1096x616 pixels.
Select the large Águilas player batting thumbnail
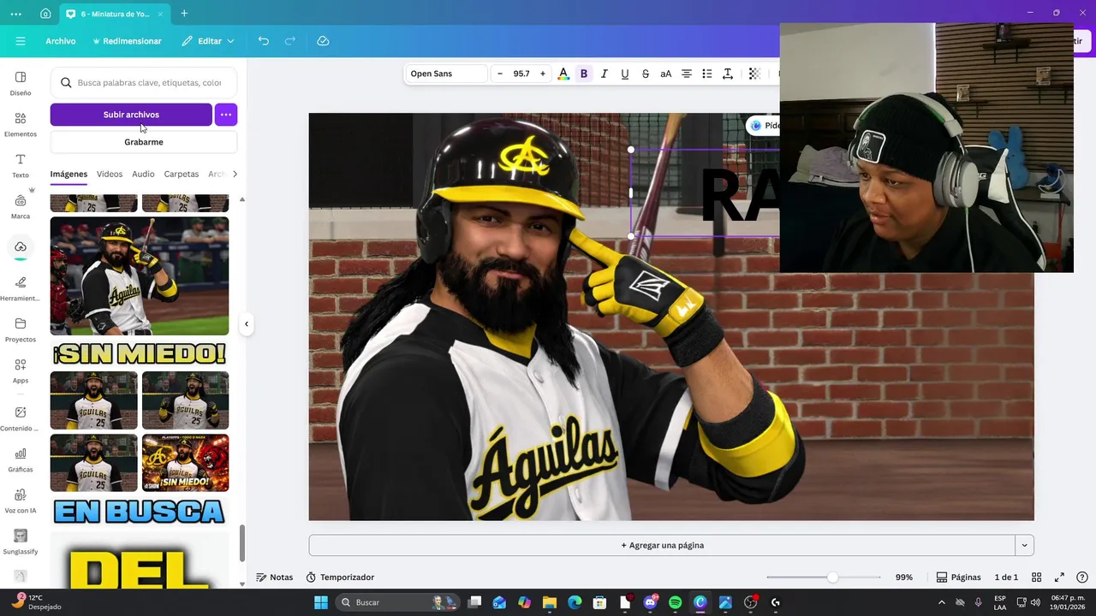coord(140,275)
